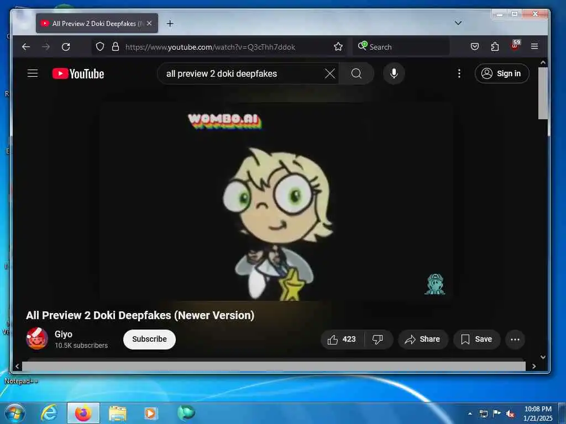Screen dimensions: 566x424
Task: Click Notepad++ desktop shortcut label
Action: pos(21,381)
